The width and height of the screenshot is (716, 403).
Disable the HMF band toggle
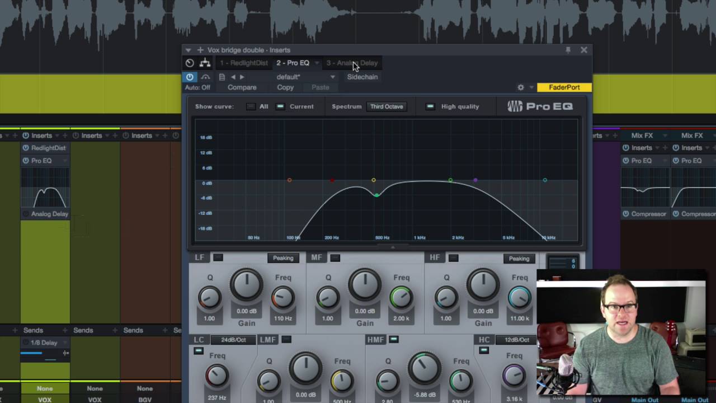394,339
